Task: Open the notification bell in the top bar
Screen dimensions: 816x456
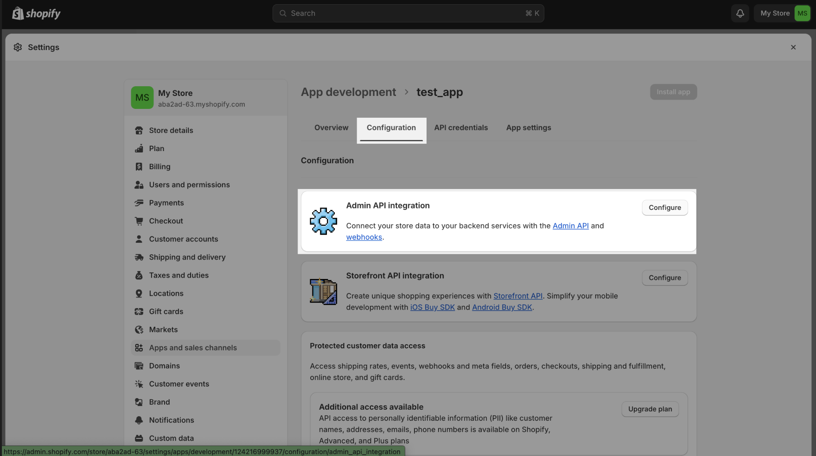Action: pyautogui.click(x=739, y=13)
